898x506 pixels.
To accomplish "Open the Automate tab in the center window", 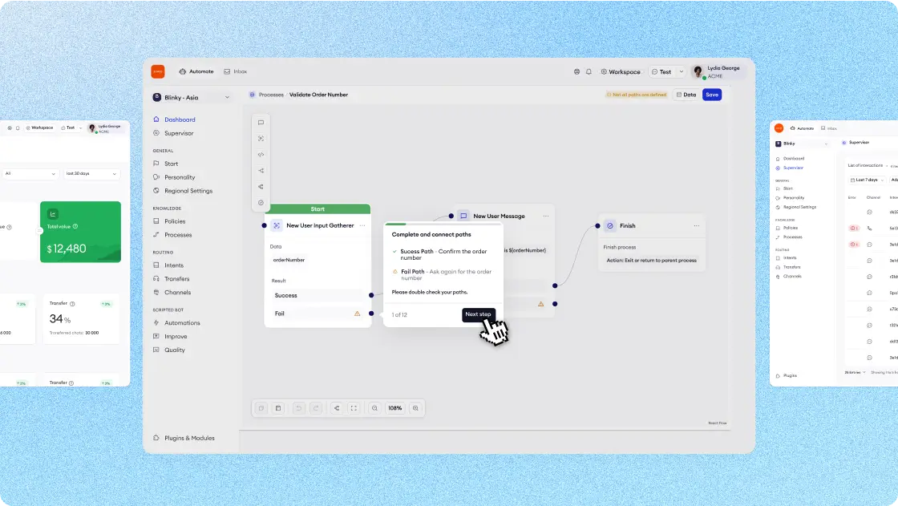I will click(x=196, y=71).
